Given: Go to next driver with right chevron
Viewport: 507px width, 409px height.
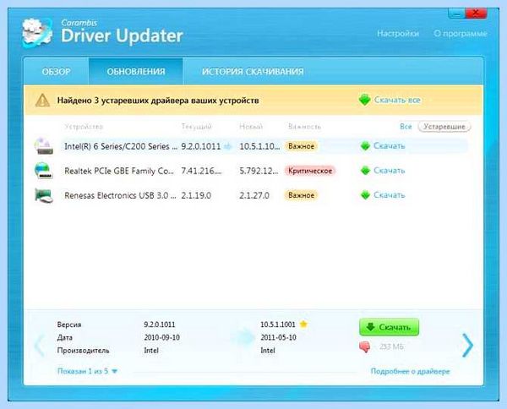Looking at the screenshot, I should click(467, 346).
